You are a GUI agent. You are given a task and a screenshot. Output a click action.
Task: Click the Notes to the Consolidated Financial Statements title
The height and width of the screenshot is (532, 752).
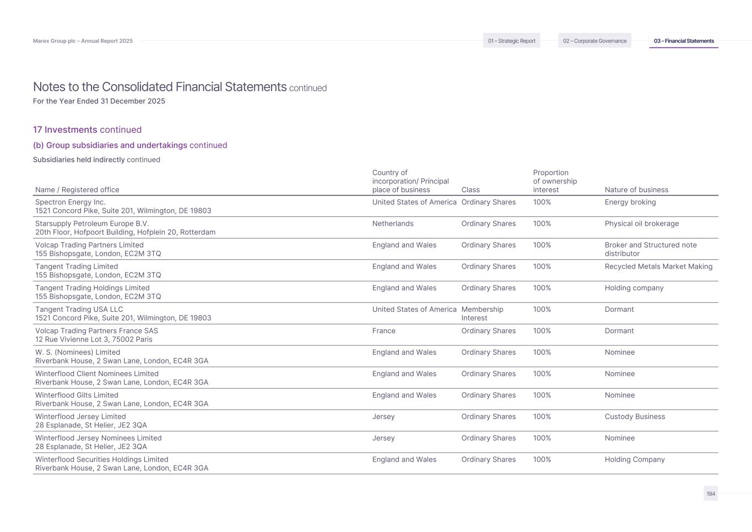pyautogui.click(x=160, y=87)
